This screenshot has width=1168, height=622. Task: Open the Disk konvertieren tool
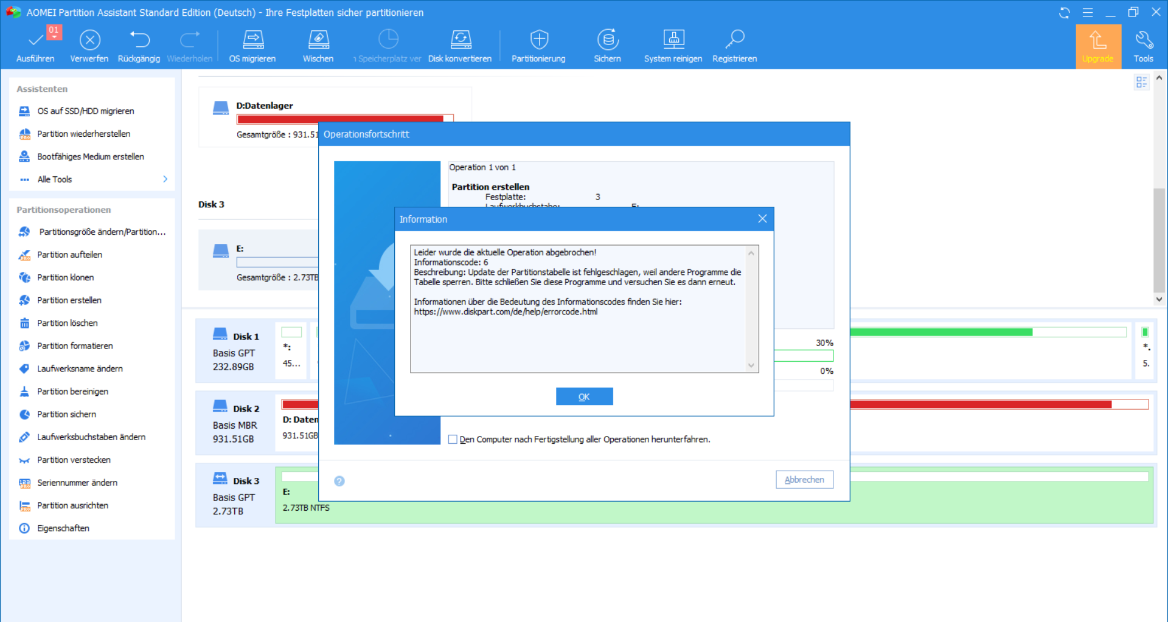[460, 46]
